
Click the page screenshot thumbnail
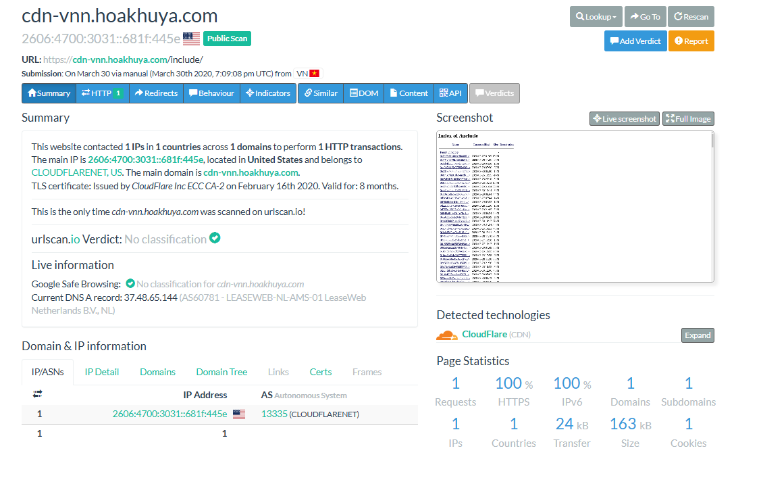575,206
